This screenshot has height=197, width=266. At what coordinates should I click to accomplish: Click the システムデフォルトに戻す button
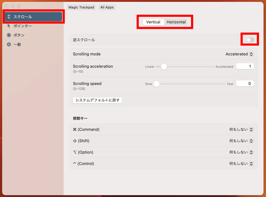tap(97, 100)
